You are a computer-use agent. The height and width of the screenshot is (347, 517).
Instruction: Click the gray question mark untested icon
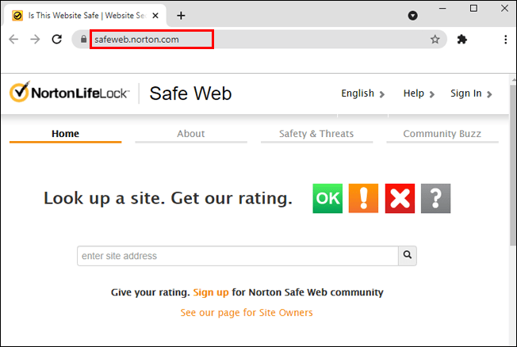pos(435,198)
